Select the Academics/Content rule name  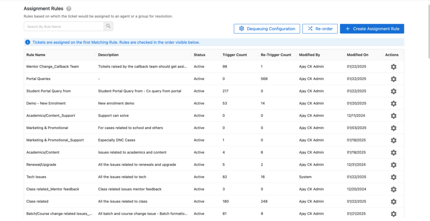point(43,153)
